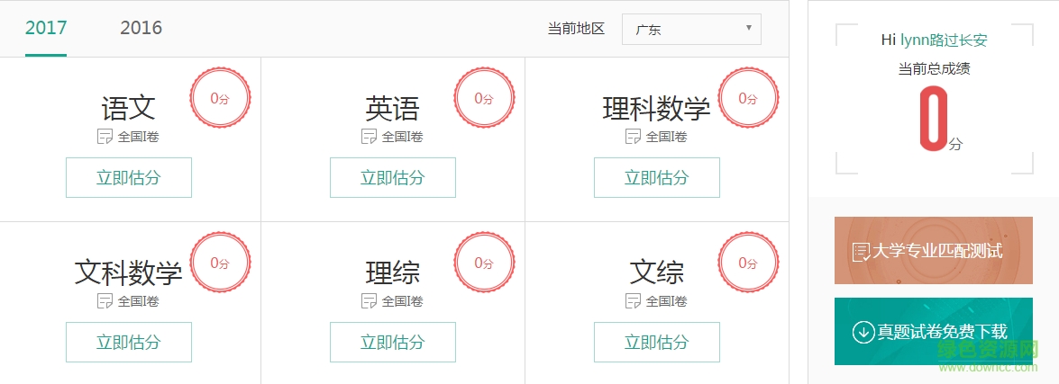Click the download icon on 真题试卷免费下载
Screen dimensions: 1059x384
point(863,332)
